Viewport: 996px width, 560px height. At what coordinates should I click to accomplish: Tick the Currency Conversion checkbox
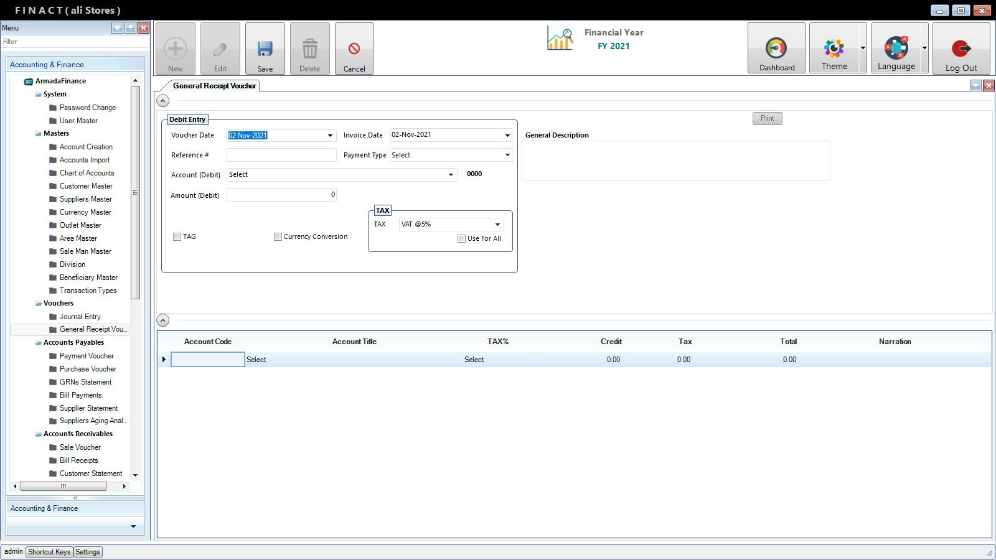(278, 236)
